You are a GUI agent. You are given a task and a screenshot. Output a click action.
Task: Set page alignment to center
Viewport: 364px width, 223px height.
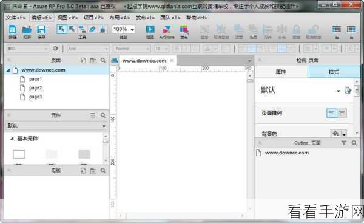342,113
